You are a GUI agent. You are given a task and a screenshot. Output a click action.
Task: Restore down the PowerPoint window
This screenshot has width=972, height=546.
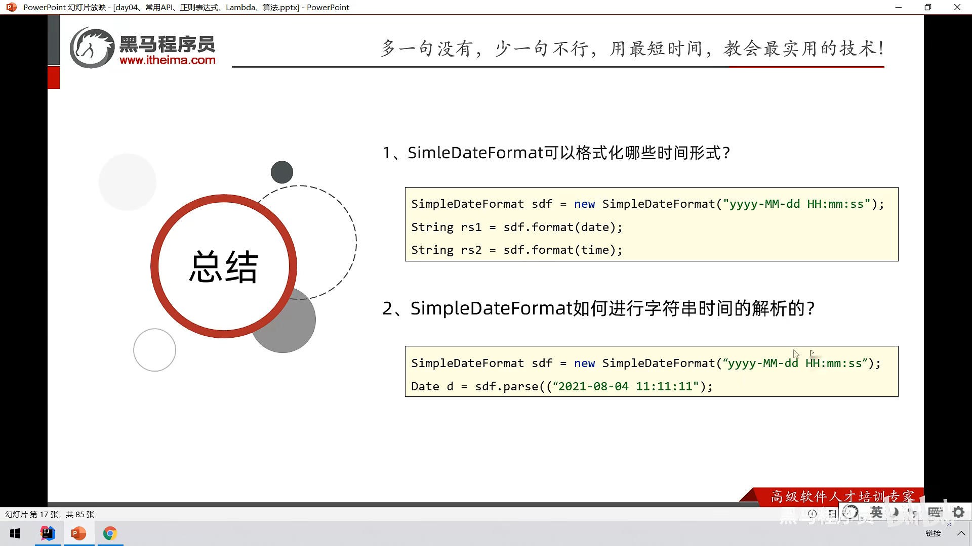(927, 7)
